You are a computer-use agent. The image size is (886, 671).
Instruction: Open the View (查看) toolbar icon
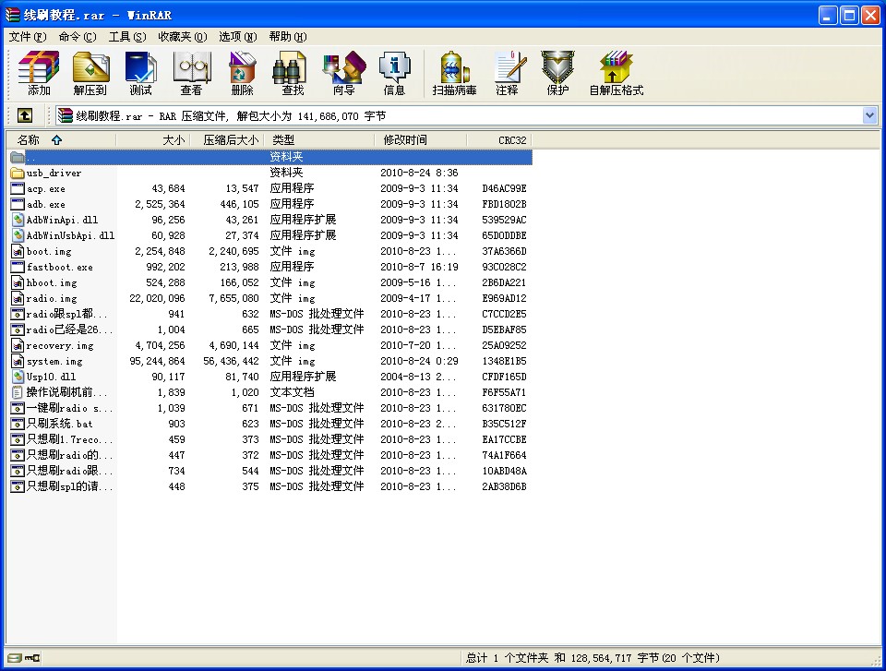(x=192, y=74)
